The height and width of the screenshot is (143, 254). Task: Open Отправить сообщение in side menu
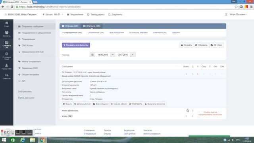(x=35, y=27)
